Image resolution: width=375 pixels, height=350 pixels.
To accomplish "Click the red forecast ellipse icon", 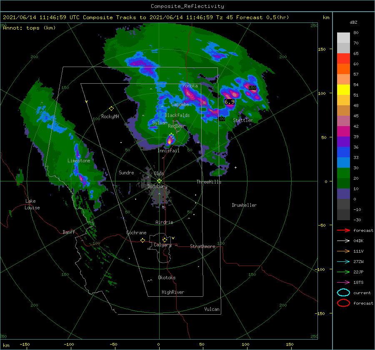I will coord(343,303).
